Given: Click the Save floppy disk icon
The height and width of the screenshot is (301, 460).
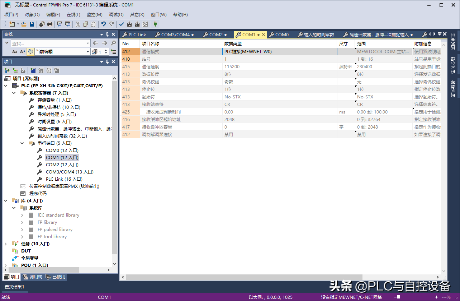Looking at the screenshot, I should (x=32, y=24).
